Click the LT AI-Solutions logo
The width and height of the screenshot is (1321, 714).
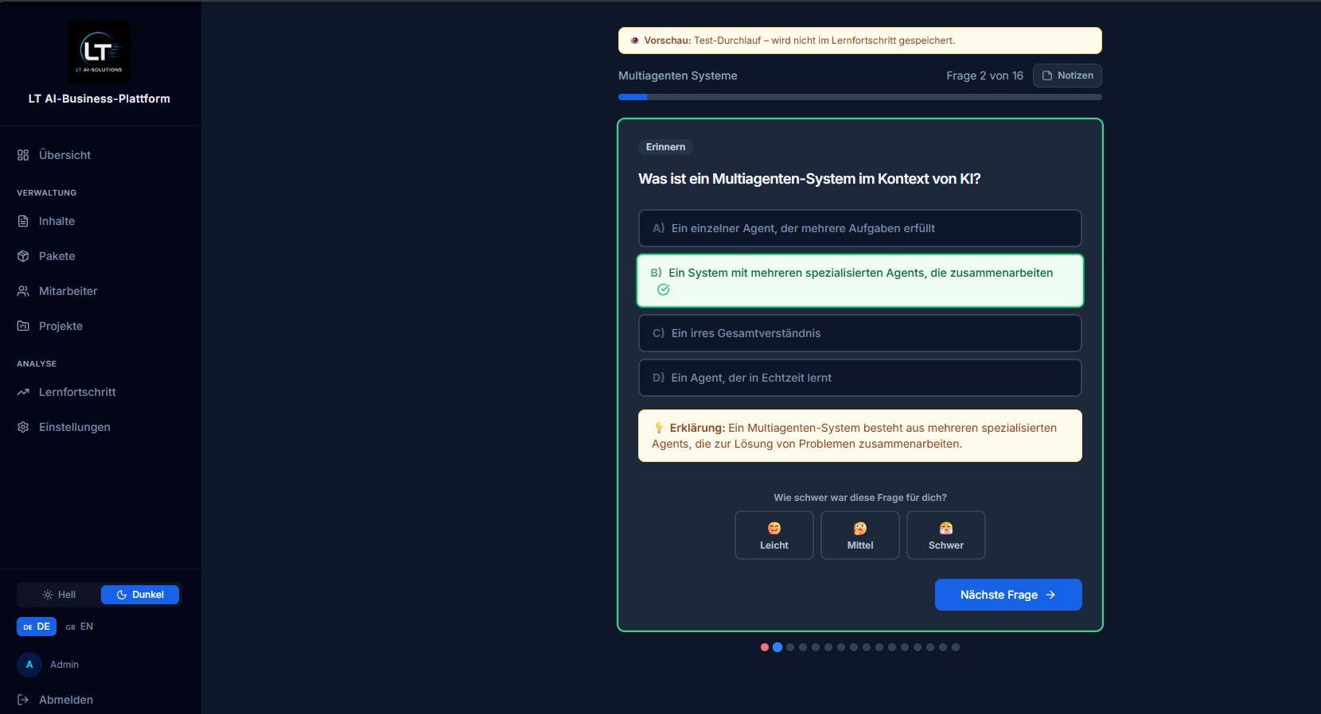click(99, 52)
